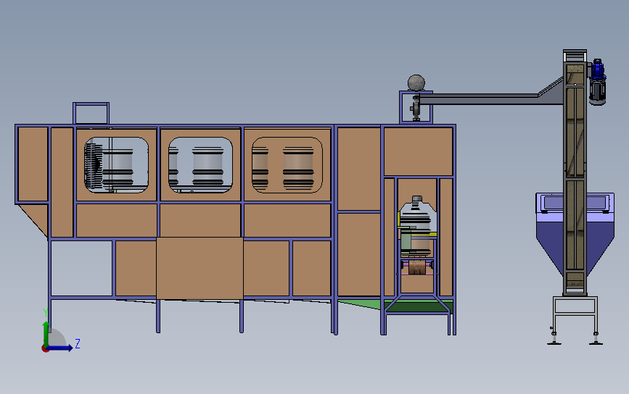This screenshot has height=394, width=629.
Task: Select the rectangular frame on the oven roof
Action: (x=91, y=113)
